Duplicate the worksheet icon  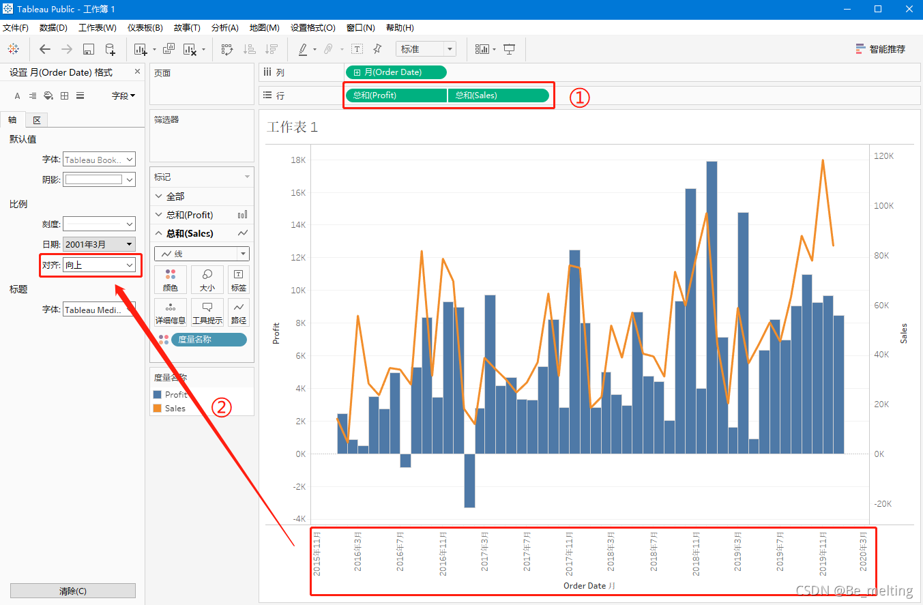[x=169, y=49]
